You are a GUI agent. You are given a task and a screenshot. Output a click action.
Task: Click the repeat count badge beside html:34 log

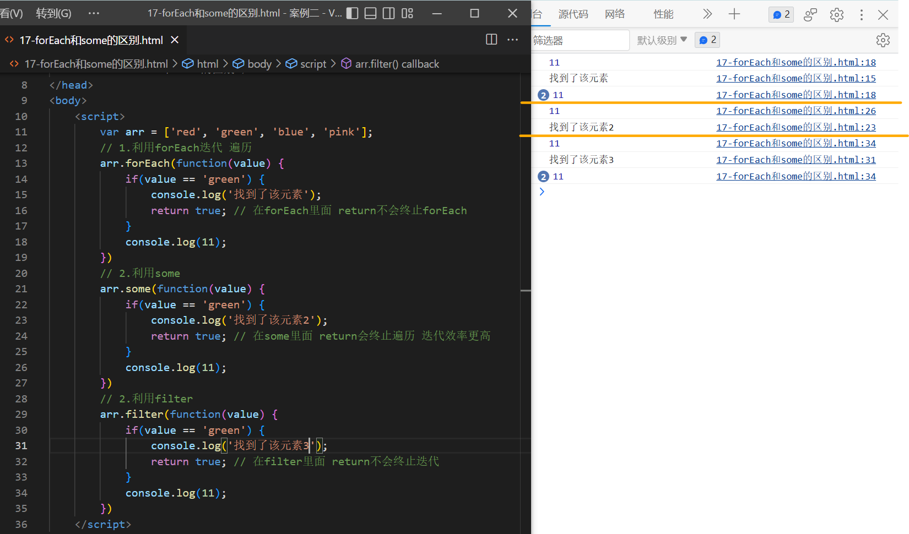pos(543,177)
